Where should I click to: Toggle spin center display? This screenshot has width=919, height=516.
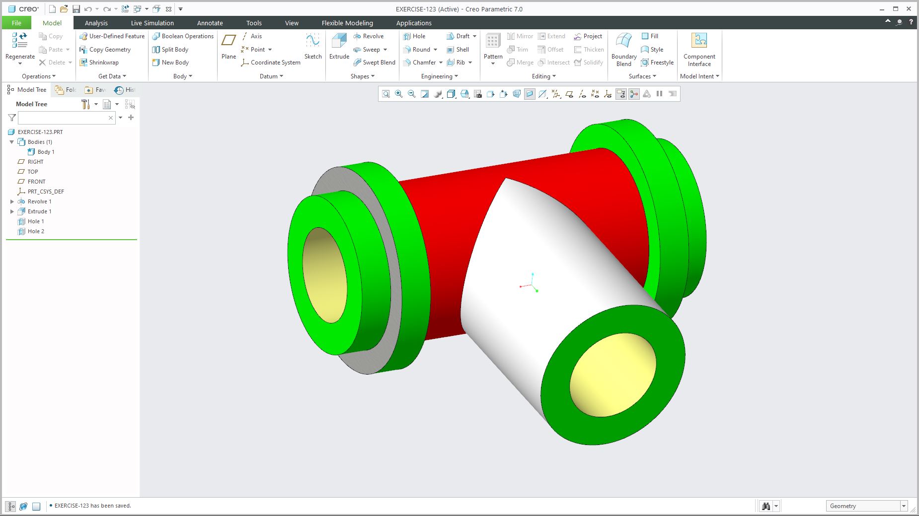(x=634, y=94)
